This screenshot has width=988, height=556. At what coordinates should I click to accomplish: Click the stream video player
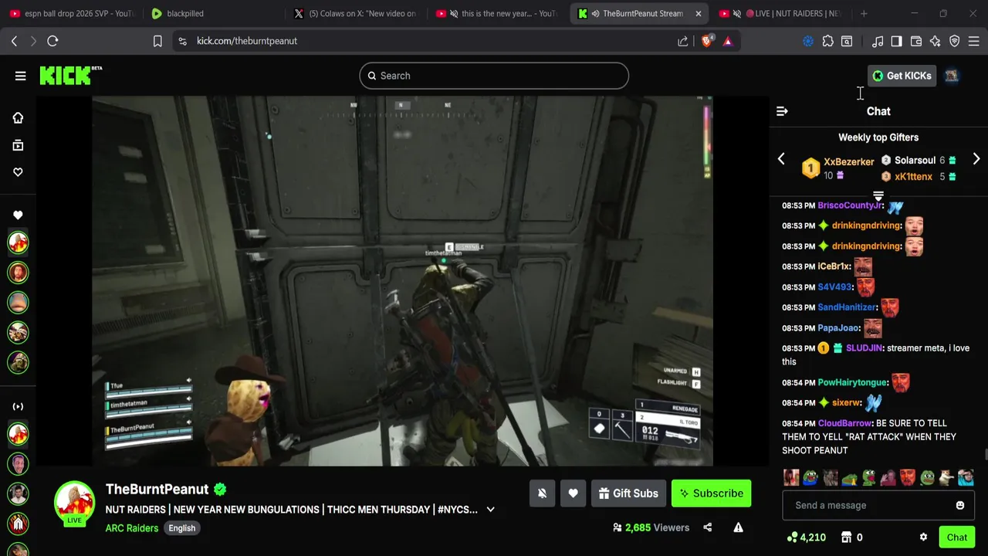402,281
